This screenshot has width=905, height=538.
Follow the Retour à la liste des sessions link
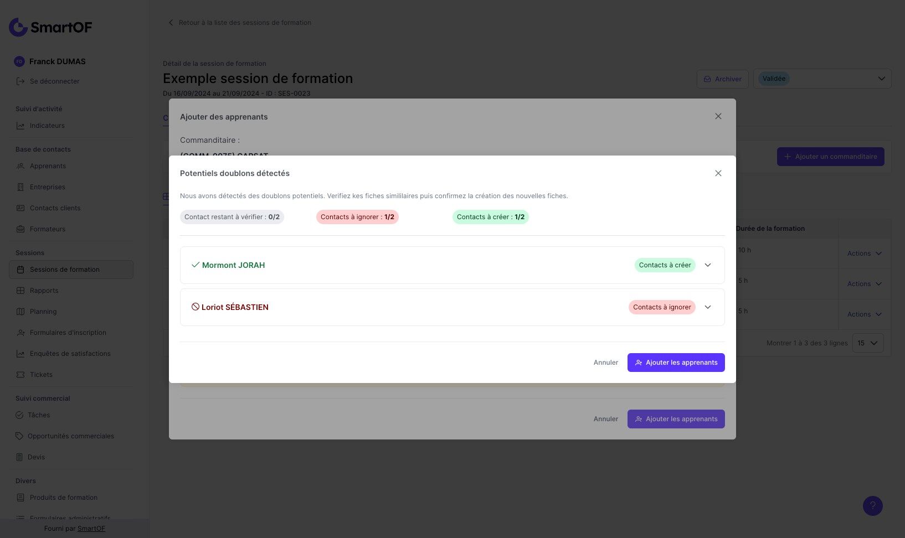245,23
